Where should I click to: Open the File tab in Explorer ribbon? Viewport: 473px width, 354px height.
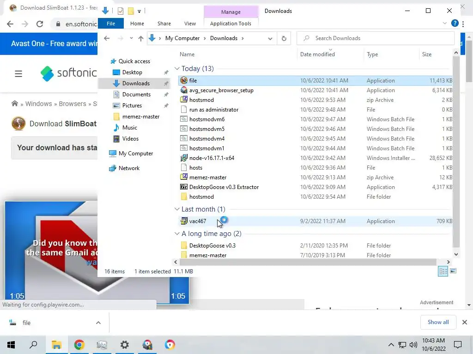(x=111, y=24)
